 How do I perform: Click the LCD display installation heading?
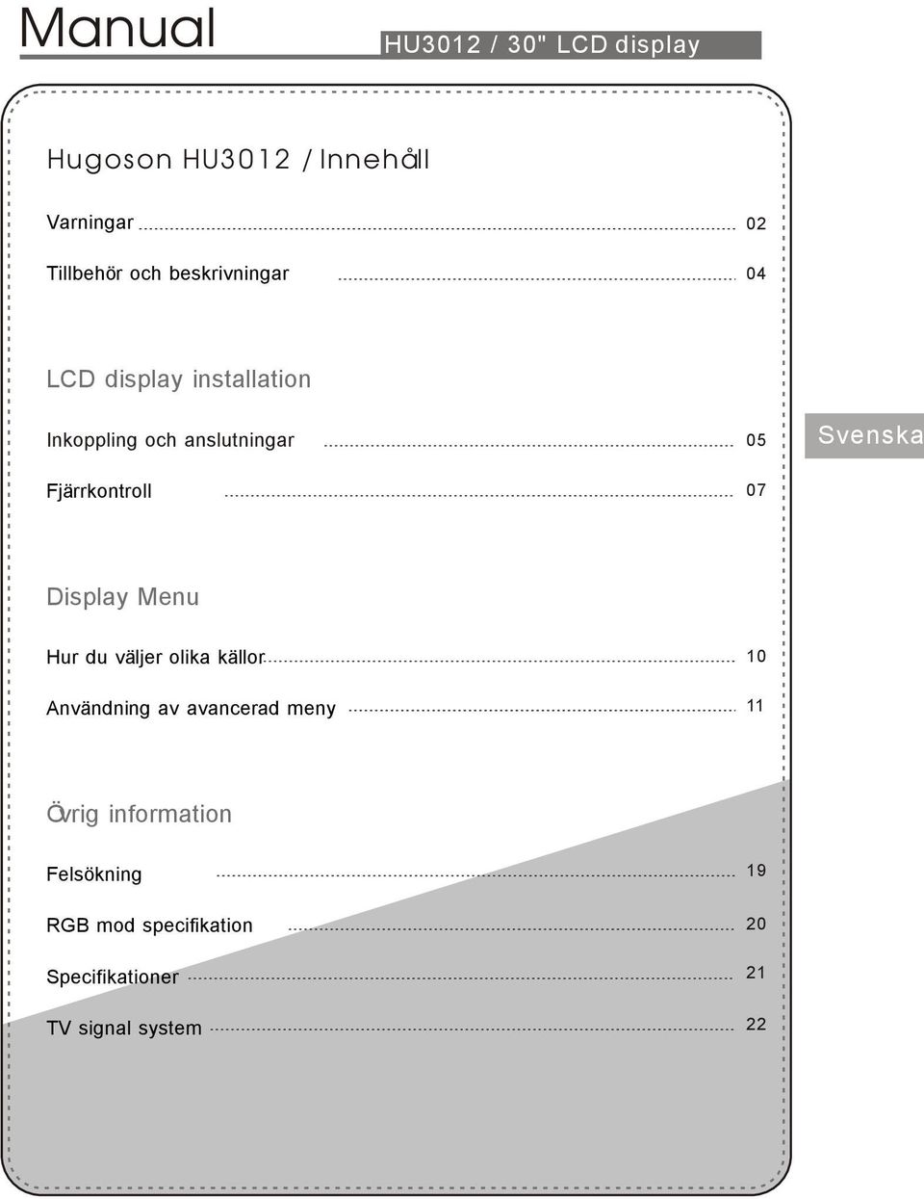click(179, 379)
